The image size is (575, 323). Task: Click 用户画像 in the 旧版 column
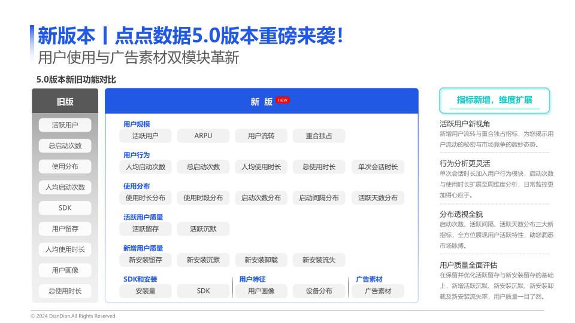[x=65, y=270]
